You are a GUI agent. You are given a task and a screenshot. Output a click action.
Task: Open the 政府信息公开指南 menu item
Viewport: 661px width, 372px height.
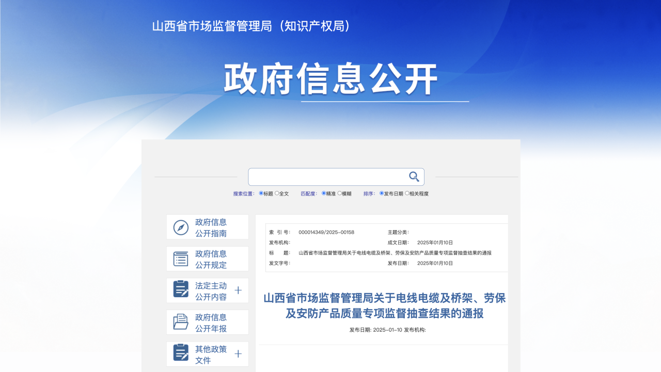coord(211,228)
